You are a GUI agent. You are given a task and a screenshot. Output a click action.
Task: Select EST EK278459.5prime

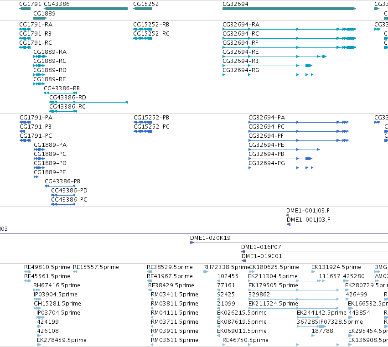pyautogui.click(x=62, y=340)
